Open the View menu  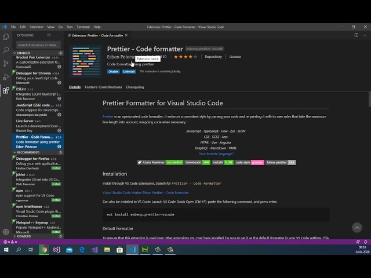[x=50, y=27]
